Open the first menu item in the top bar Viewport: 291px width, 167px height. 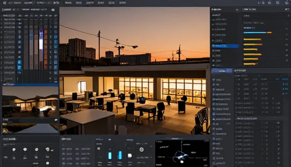(68, 3)
